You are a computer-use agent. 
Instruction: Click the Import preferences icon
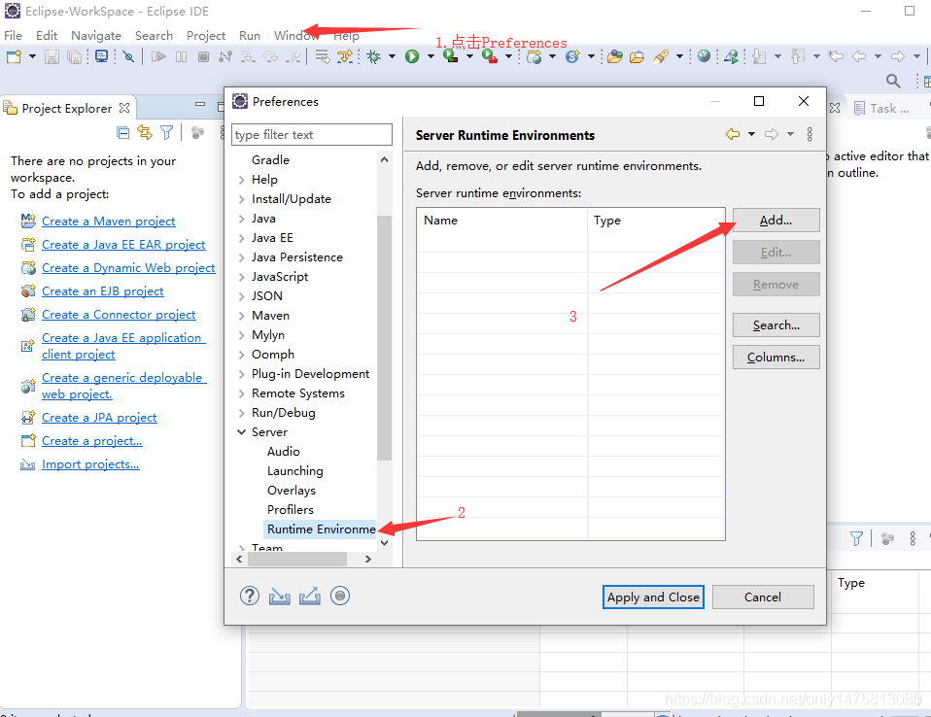(280, 596)
